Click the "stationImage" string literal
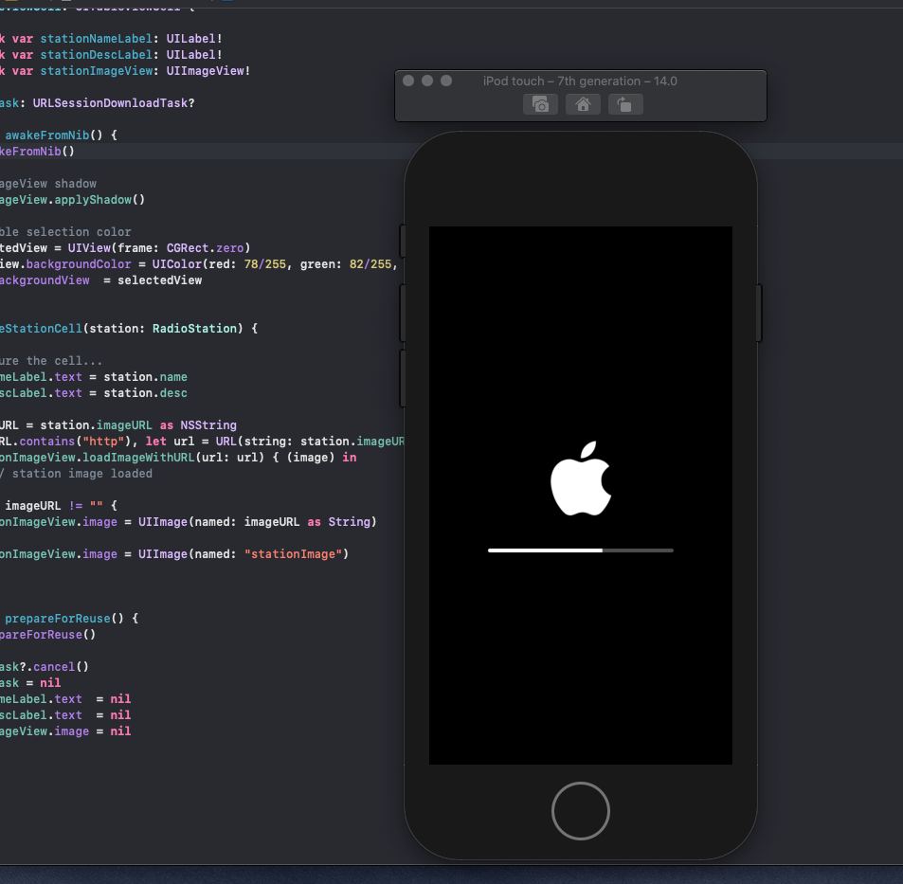Viewport: 903px width, 884px height. click(294, 554)
